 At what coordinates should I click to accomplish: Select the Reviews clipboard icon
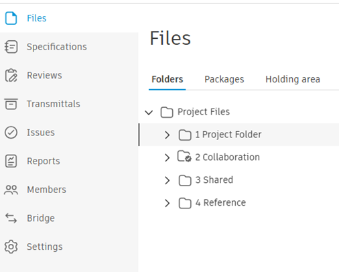11,75
